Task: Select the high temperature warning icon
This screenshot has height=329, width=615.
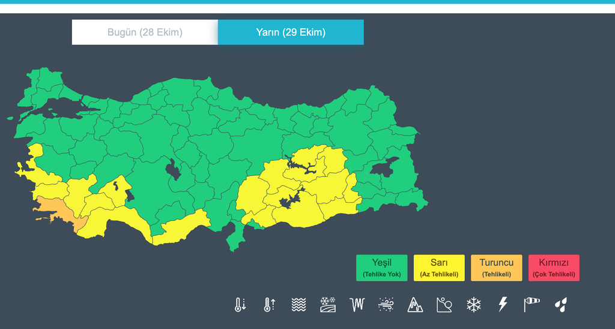Action: point(270,305)
